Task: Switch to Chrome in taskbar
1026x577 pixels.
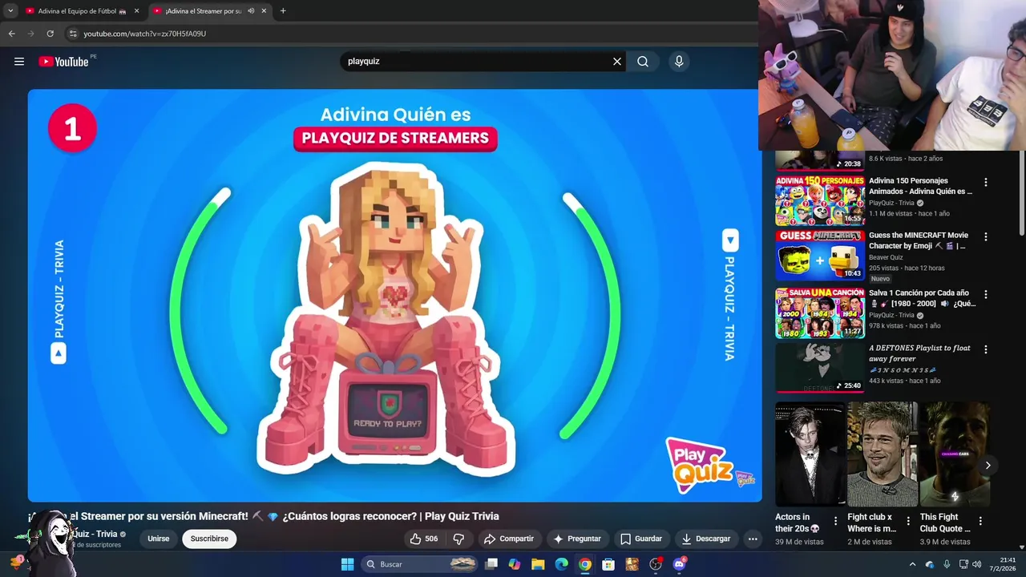Action: [x=585, y=564]
